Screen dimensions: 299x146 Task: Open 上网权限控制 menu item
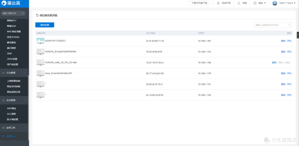[x=14, y=81]
